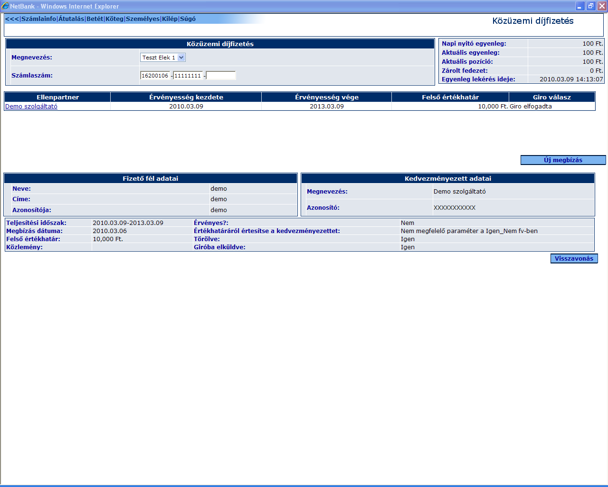Screen dimensions: 608x487
Task: Log out via Kilép menu item
Action: [170, 19]
